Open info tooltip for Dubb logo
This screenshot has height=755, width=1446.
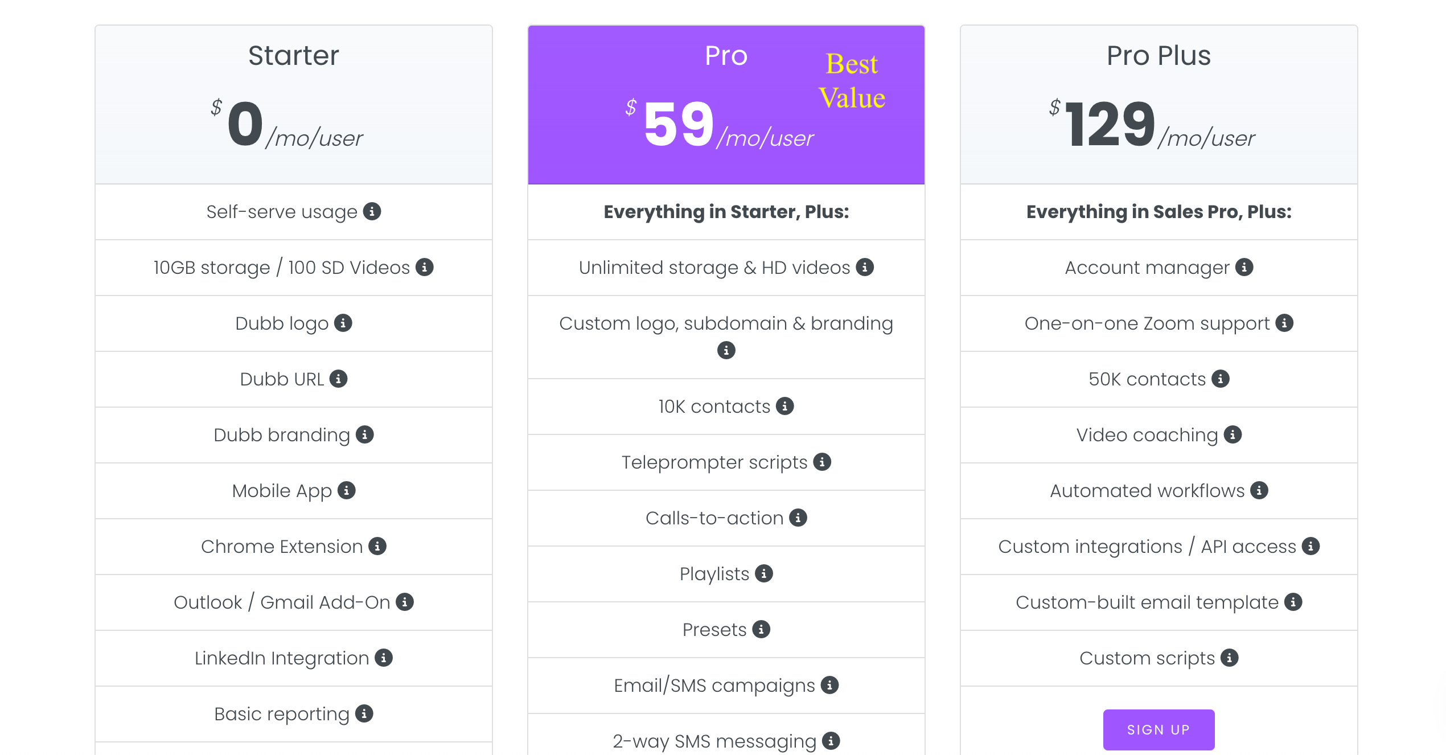point(343,323)
